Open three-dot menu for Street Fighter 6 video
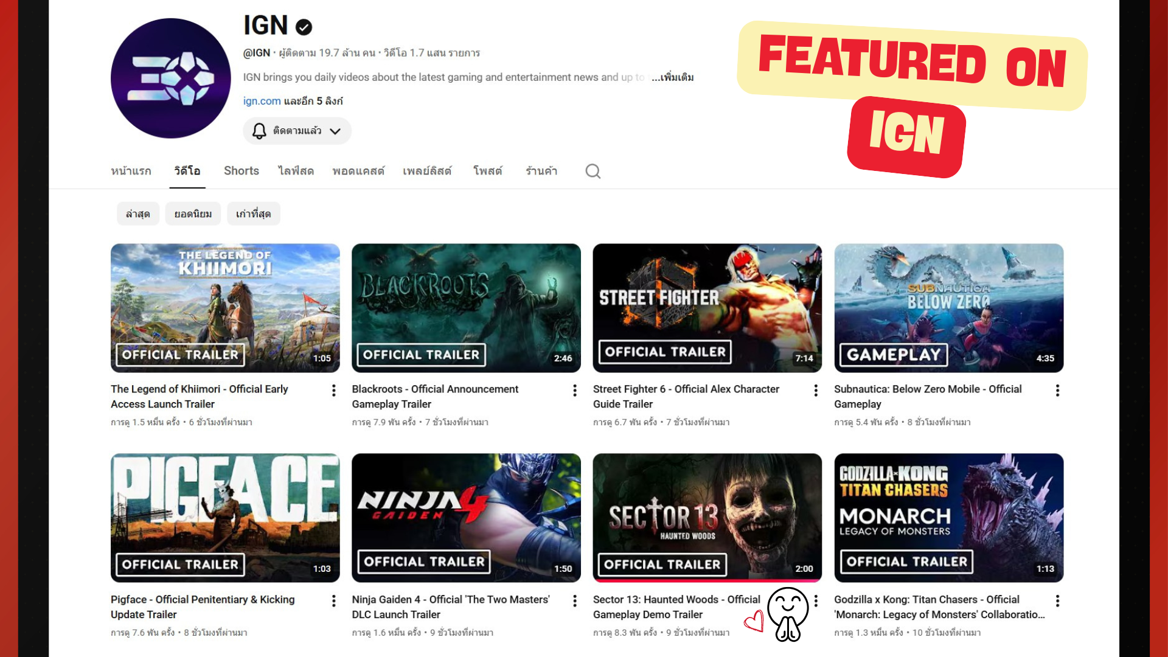 tap(815, 391)
